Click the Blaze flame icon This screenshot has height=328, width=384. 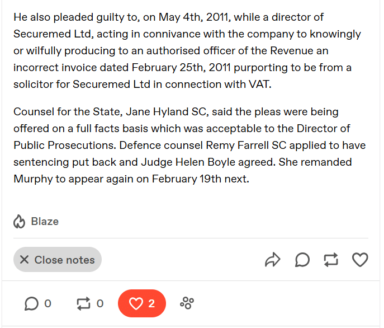coord(19,222)
